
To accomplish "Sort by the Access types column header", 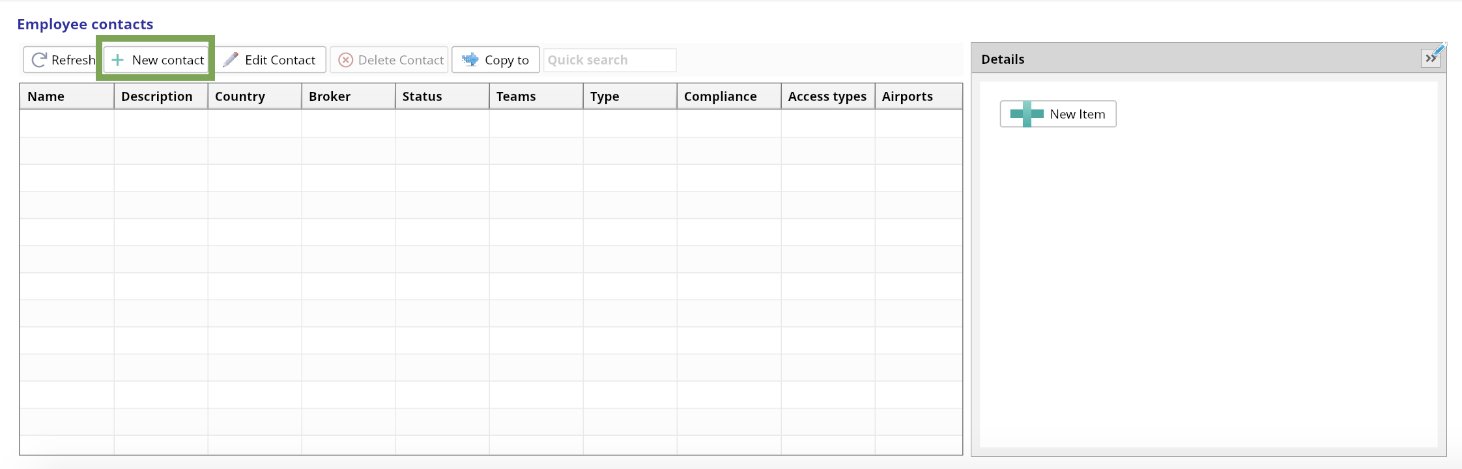I will [827, 96].
